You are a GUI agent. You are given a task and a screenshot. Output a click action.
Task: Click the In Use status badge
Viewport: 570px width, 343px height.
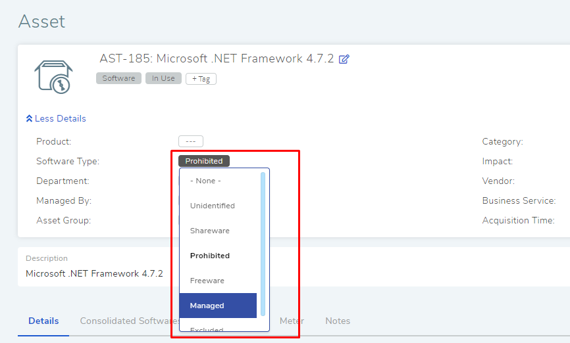pyautogui.click(x=163, y=78)
